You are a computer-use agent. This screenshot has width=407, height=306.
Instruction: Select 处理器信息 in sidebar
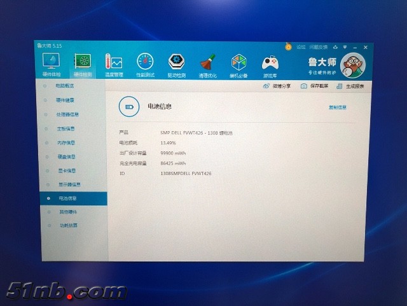[67, 115]
